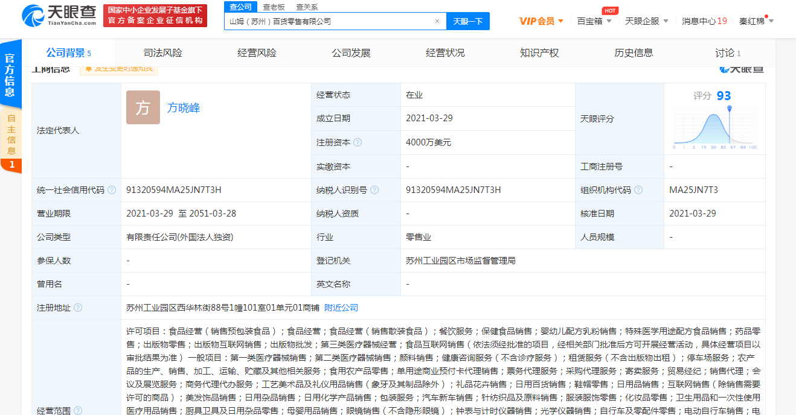Switch to the 经营风险 tab
Image resolution: width=796 pixels, height=415 pixels.
257,52
